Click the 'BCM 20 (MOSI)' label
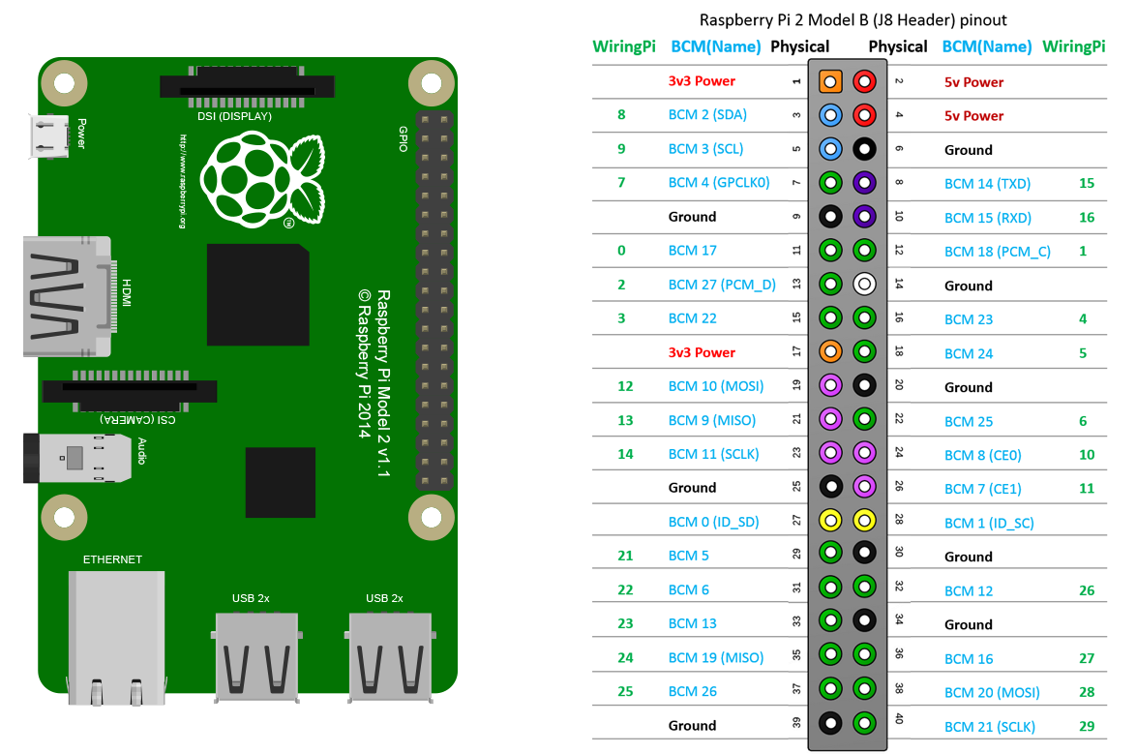 pyautogui.click(x=992, y=692)
